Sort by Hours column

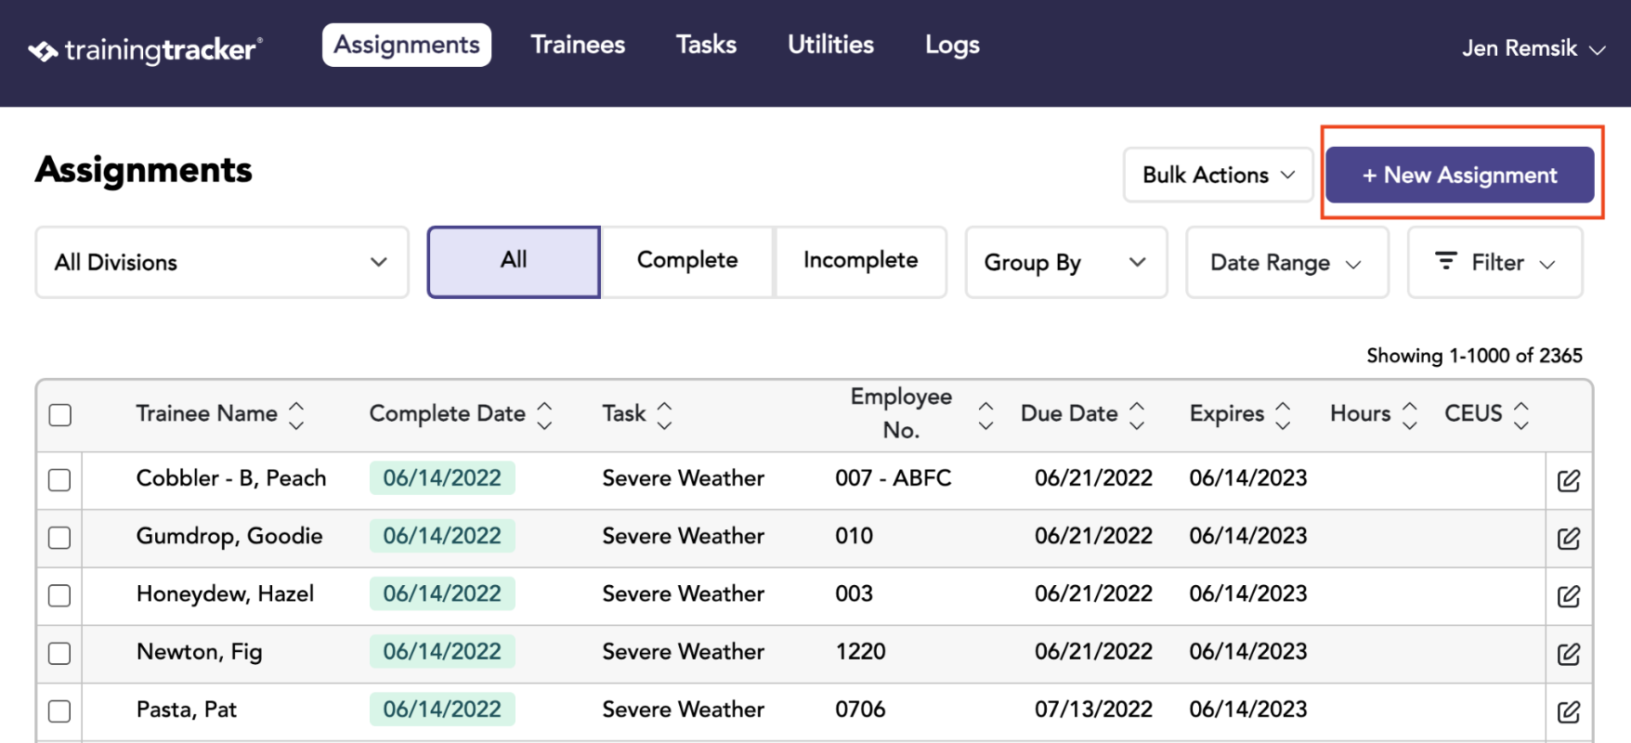[1409, 414]
